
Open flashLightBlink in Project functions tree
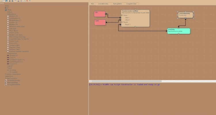[12, 83]
